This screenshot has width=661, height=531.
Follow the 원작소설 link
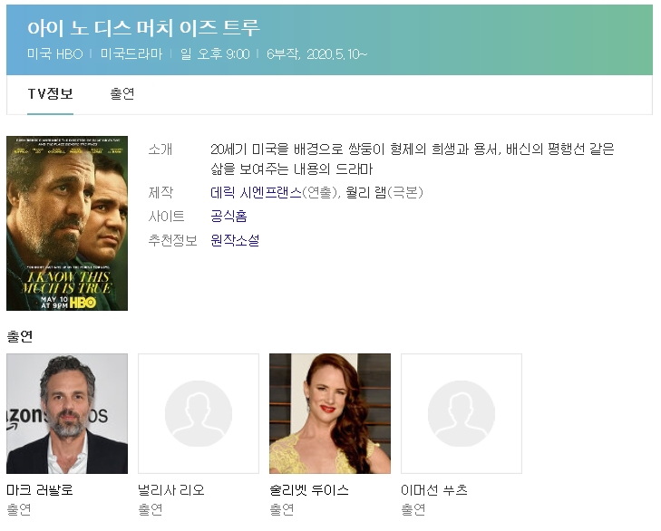point(235,240)
